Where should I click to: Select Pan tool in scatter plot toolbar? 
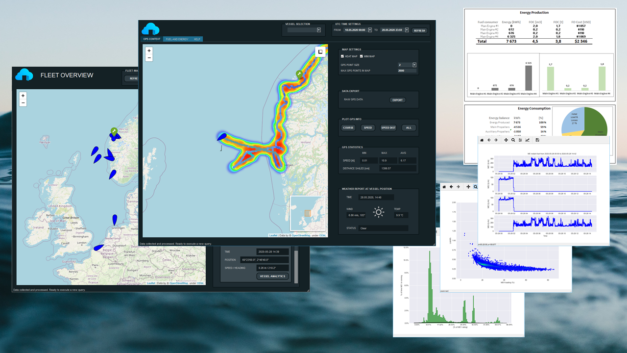coord(468,187)
